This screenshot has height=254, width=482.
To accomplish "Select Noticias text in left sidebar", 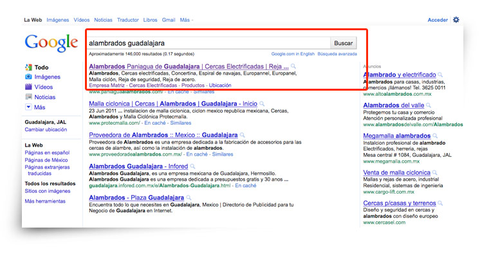I will [45, 97].
